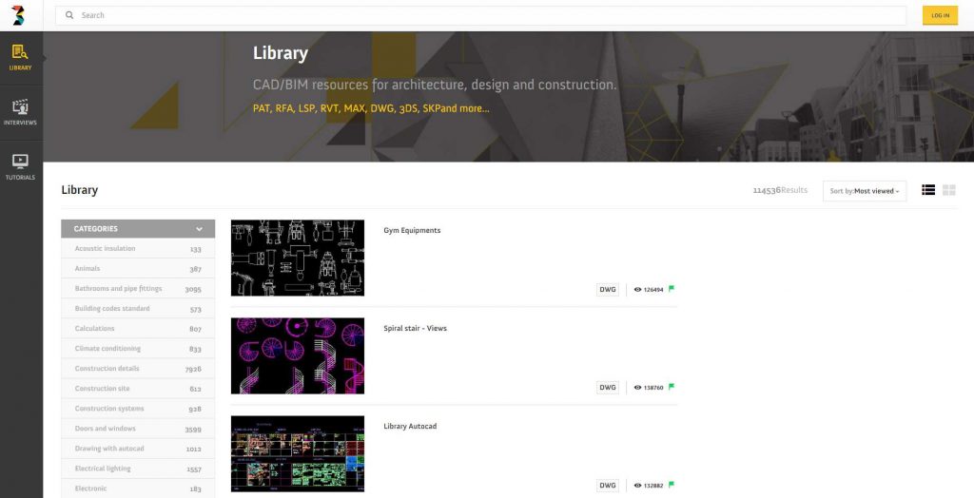Select Construction details category
The width and height of the screenshot is (974, 498).
(x=138, y=369)
